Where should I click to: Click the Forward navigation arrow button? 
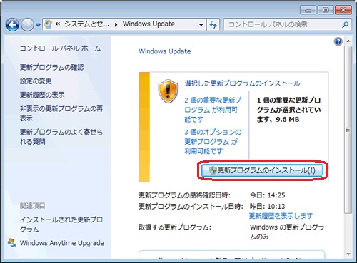[27, 24]
